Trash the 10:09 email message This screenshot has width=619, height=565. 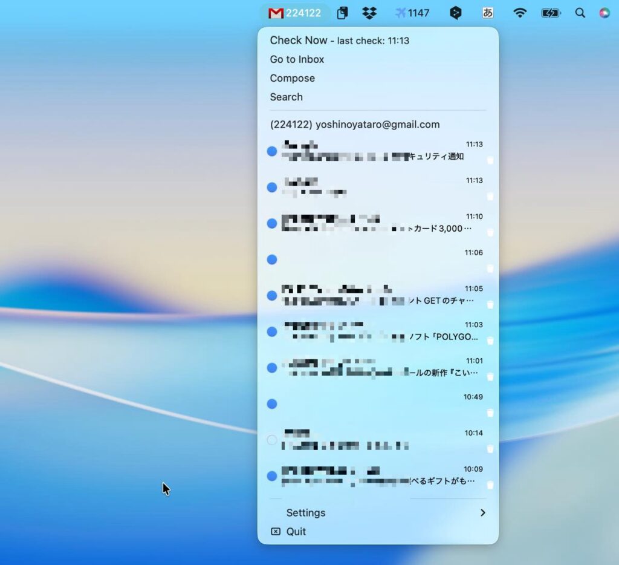coord(490,485)
